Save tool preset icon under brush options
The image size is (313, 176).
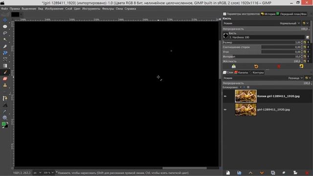(x=234, y=66)
